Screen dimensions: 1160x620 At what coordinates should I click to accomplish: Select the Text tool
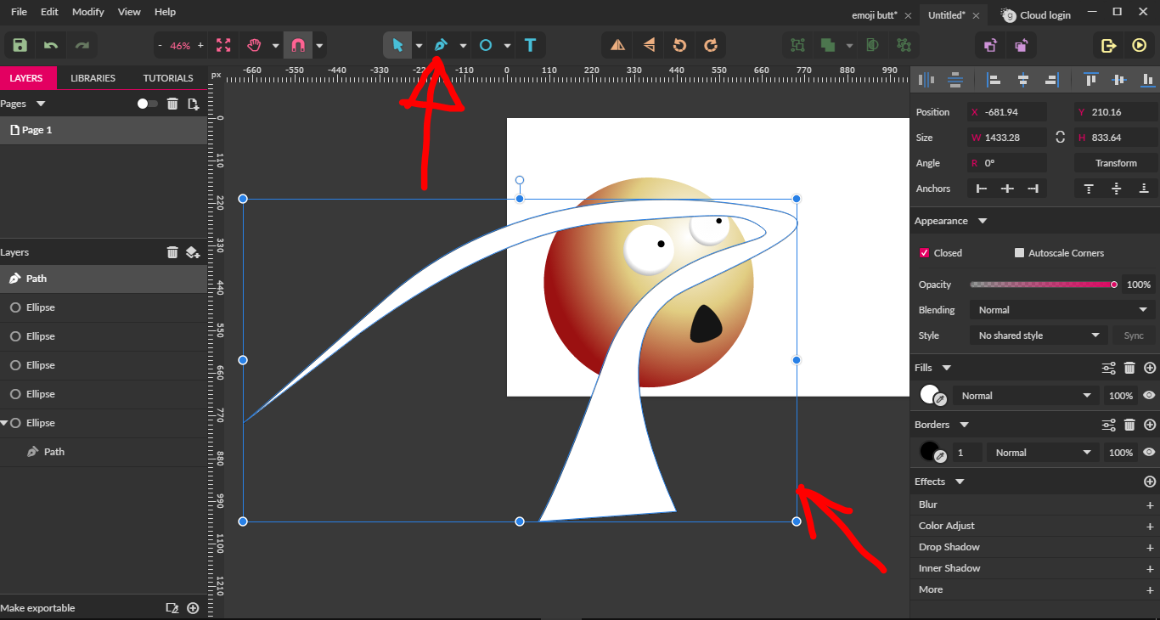pyautogui.click(x=530, y=45)
